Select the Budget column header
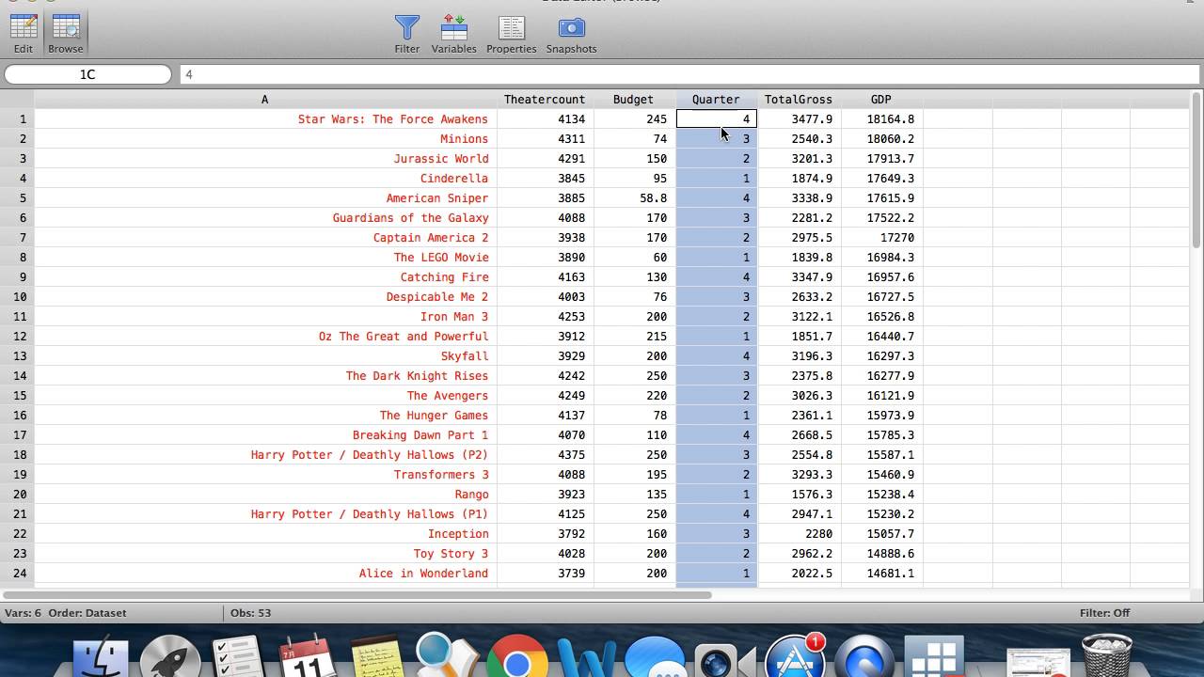This screenshot has height=677, width=1204. pyautogui.click(x=633, y=99)
